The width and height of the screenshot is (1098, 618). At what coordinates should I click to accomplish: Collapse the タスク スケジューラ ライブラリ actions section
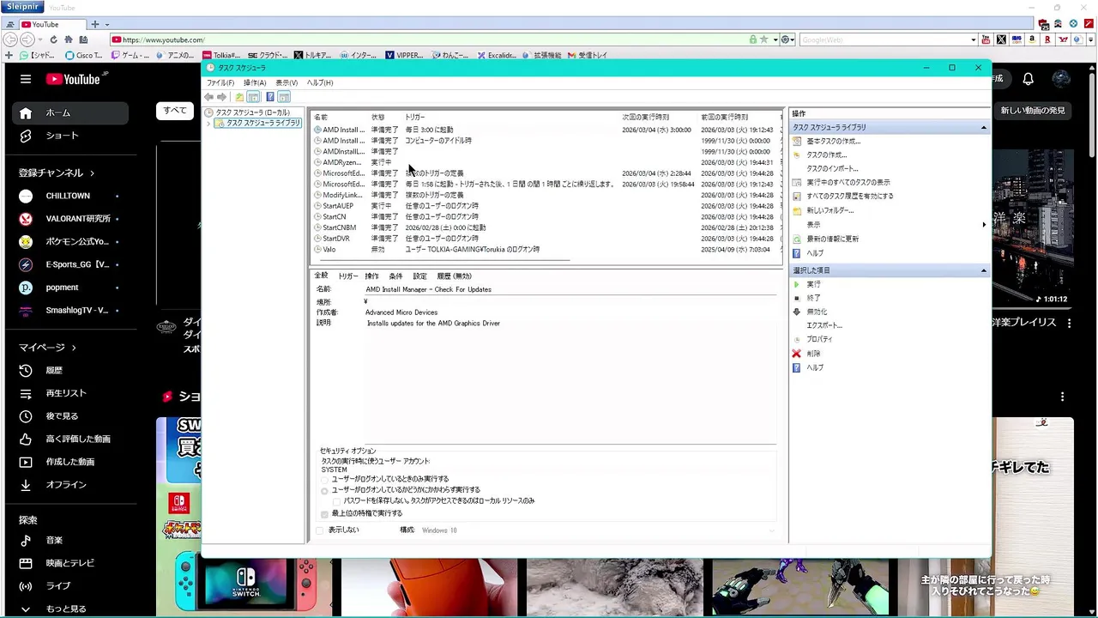click(x=984, y=127)
